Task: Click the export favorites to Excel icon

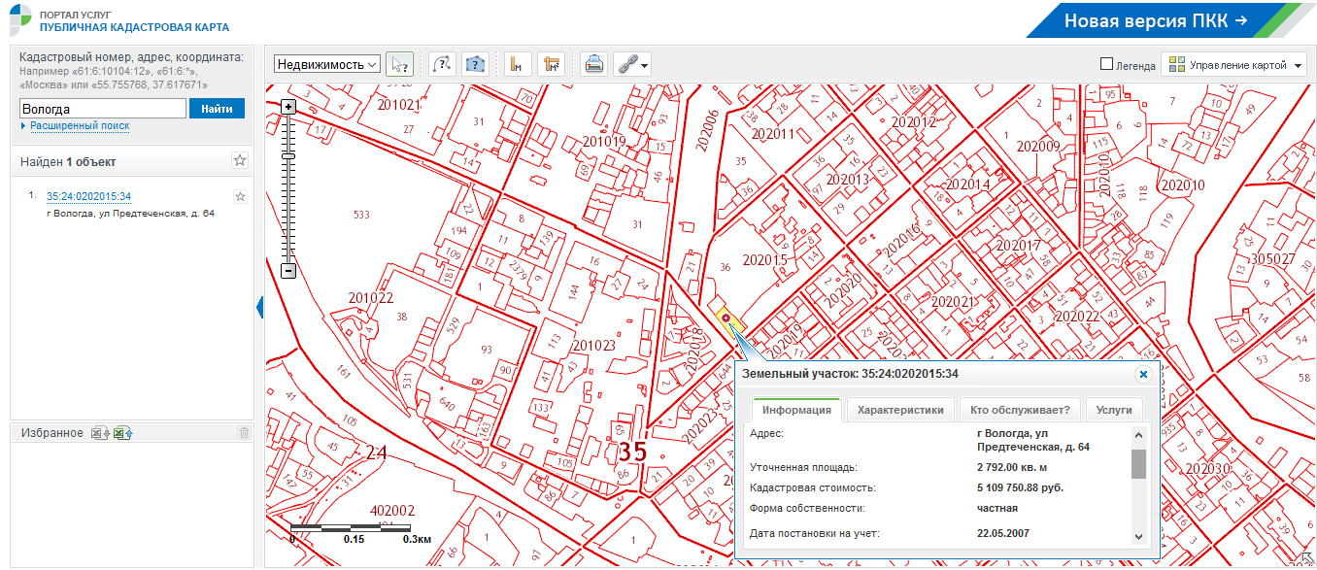Action: click(x=99, y=433)
